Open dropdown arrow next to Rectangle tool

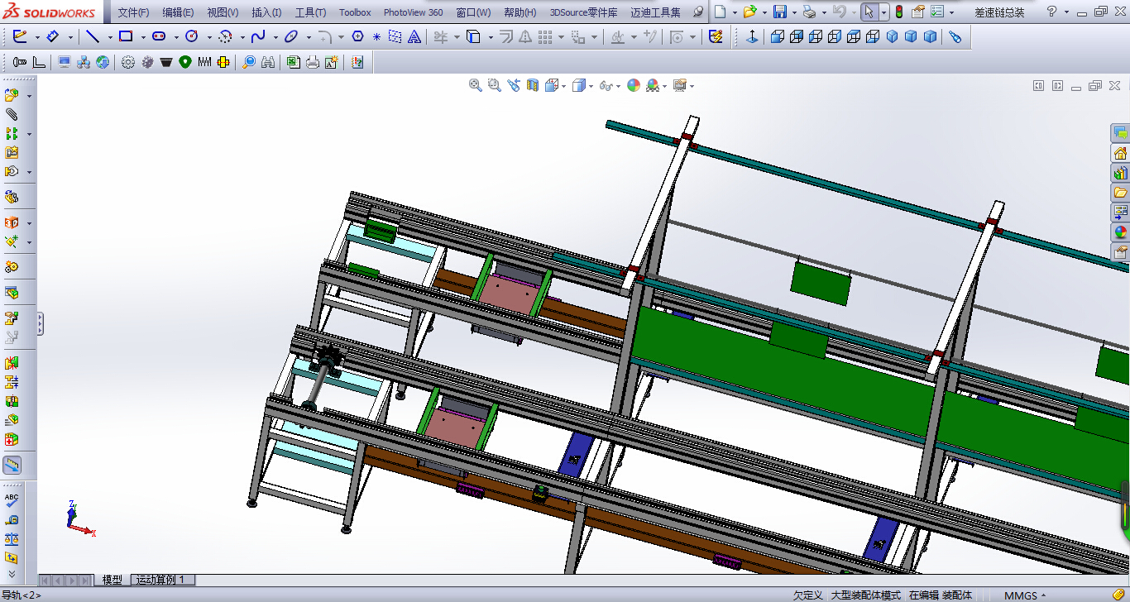click(x=143, y=37)
